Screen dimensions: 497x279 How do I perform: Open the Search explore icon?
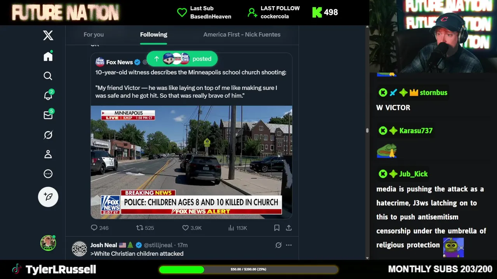pyautogui.click(x=48, y=76)
